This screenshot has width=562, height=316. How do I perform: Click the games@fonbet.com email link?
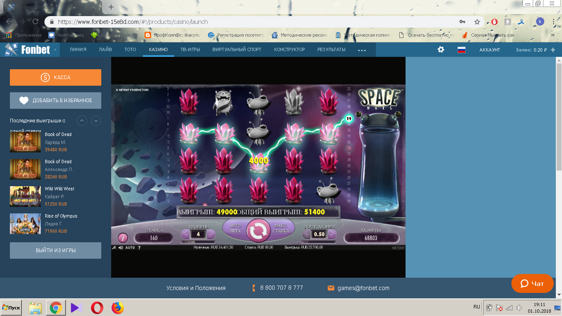pos(364,288)
